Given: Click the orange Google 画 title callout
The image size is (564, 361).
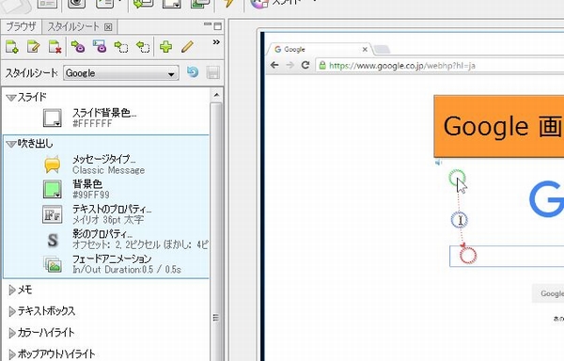Looking at the screenshot, I should tap(499, 126).
